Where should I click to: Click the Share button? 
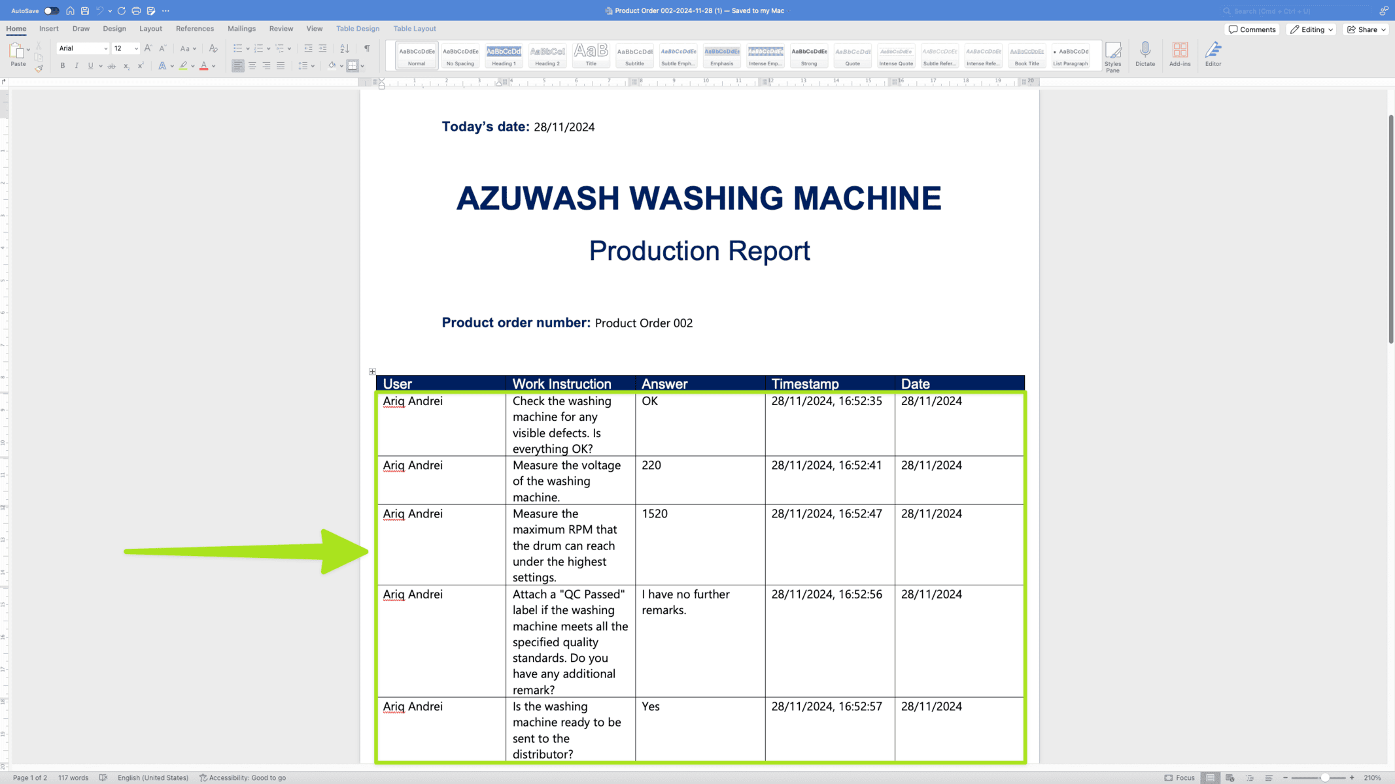tap(1366, 29)
